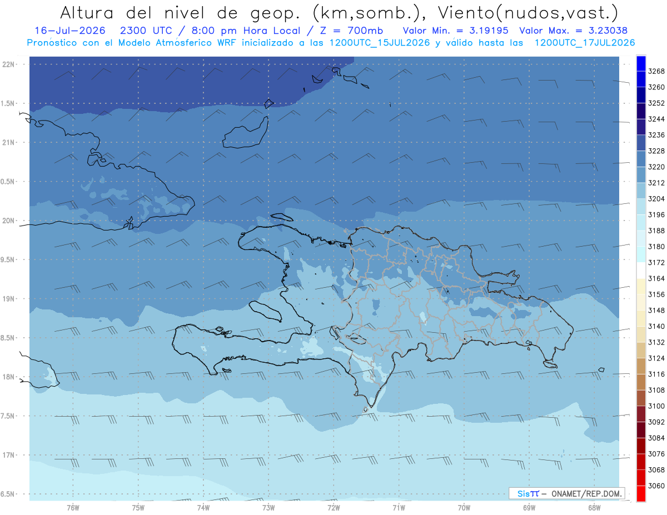Click the legend value '3244'
This screenshot has width=667, height=515.
pos(656,119)
